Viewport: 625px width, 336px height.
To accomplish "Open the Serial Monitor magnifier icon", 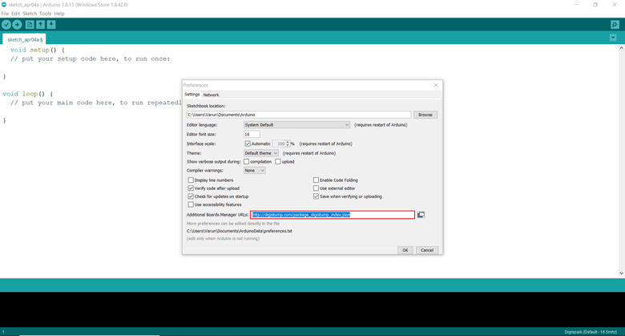I will click(x=615, y=25).
